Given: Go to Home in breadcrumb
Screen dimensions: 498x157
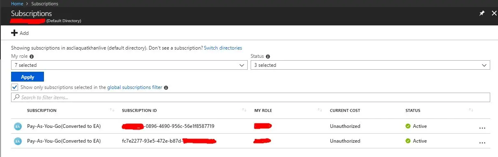Looking at the screenshot, I should pyautogui.click(x=17, y=4).
